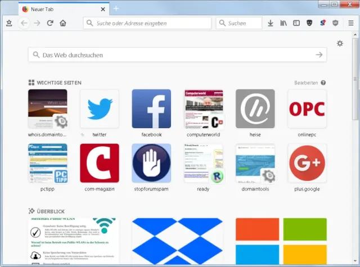Click the gray shield extension icon
This screenshot has width=360, height=267.
click(x=335, y=23)
